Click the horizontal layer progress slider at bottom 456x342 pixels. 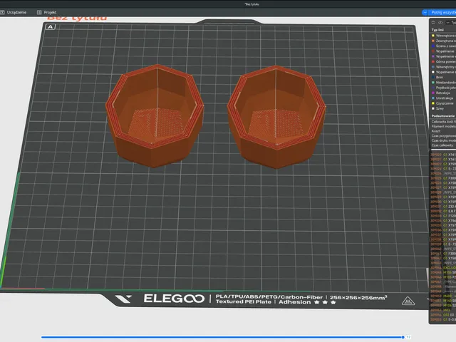point(222,337)
